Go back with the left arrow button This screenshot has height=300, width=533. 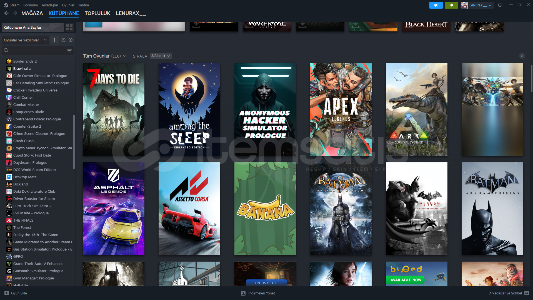coord(6,13)
